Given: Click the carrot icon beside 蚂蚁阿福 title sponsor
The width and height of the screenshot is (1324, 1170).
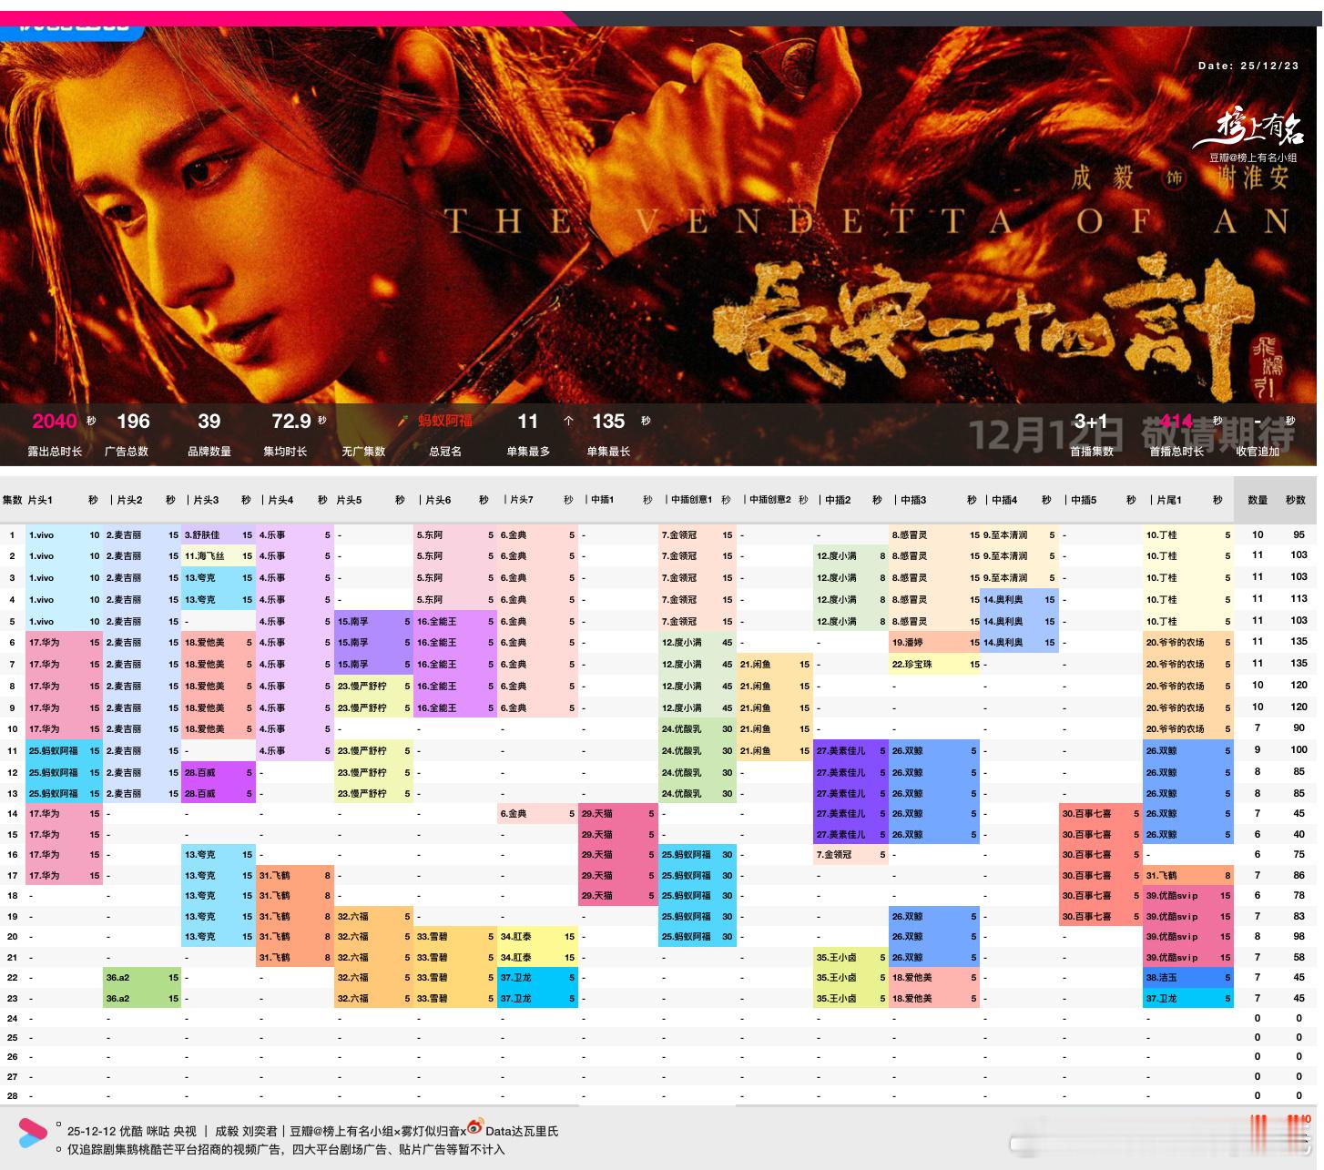Looking at the screenshot, I should (x=403, y=421).
